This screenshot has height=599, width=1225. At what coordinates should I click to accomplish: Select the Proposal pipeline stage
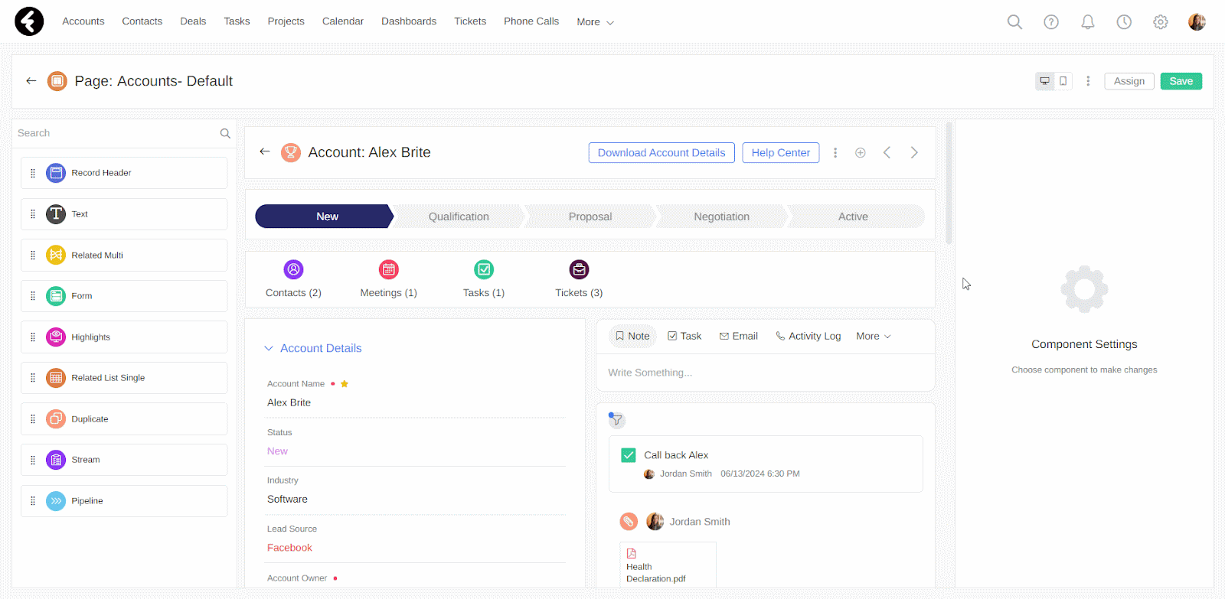point(590,216)
